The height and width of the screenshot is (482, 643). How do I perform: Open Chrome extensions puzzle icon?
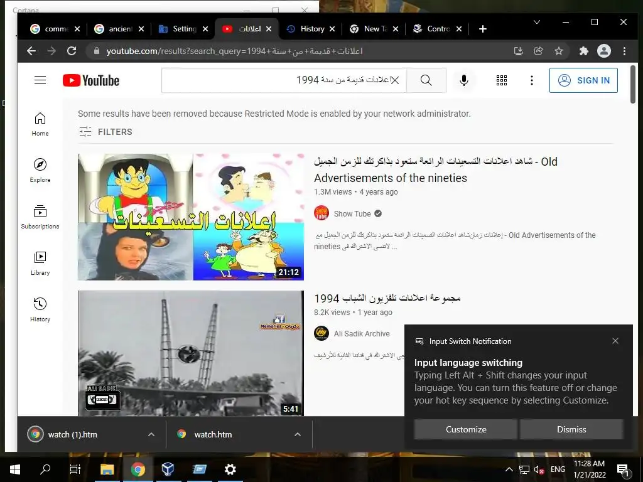click(x=583, y=51)
